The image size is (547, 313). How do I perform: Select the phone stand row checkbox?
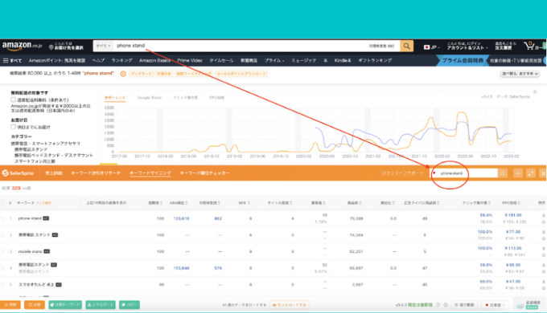2,218
